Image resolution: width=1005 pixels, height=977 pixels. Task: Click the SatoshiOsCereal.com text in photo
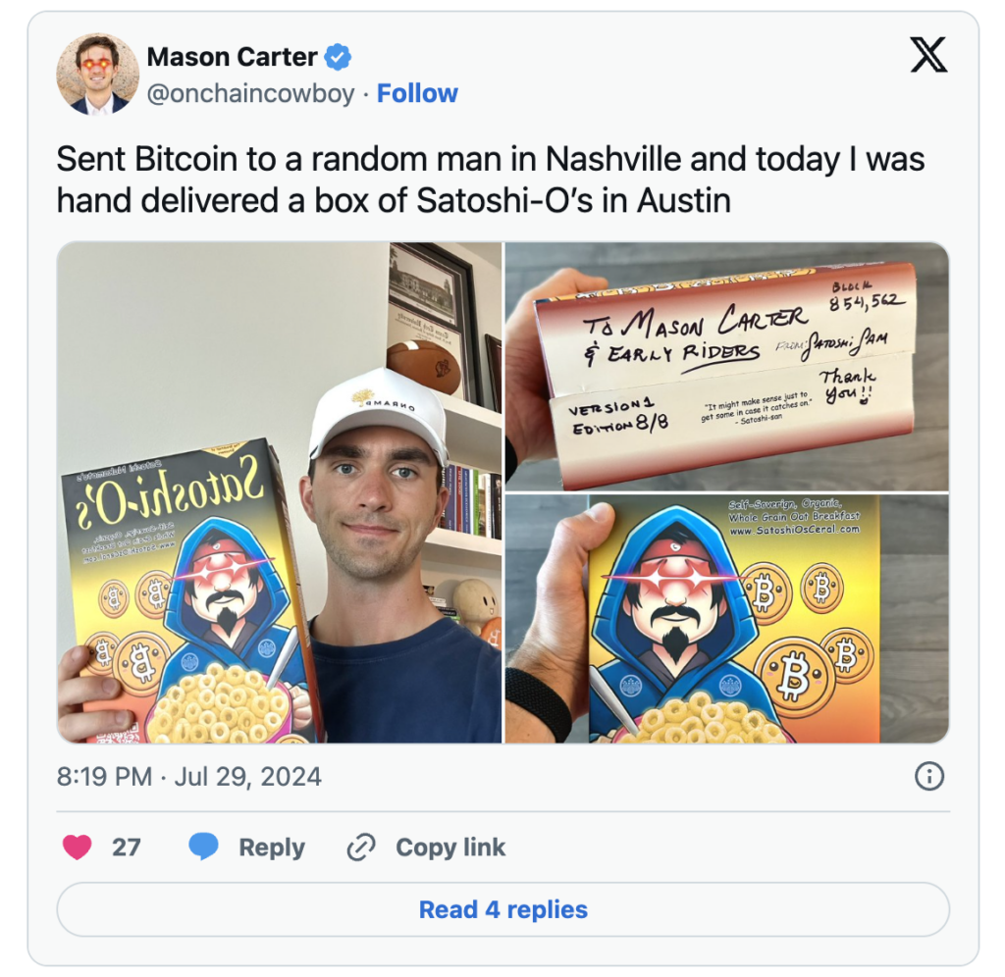tap(794, 530)
